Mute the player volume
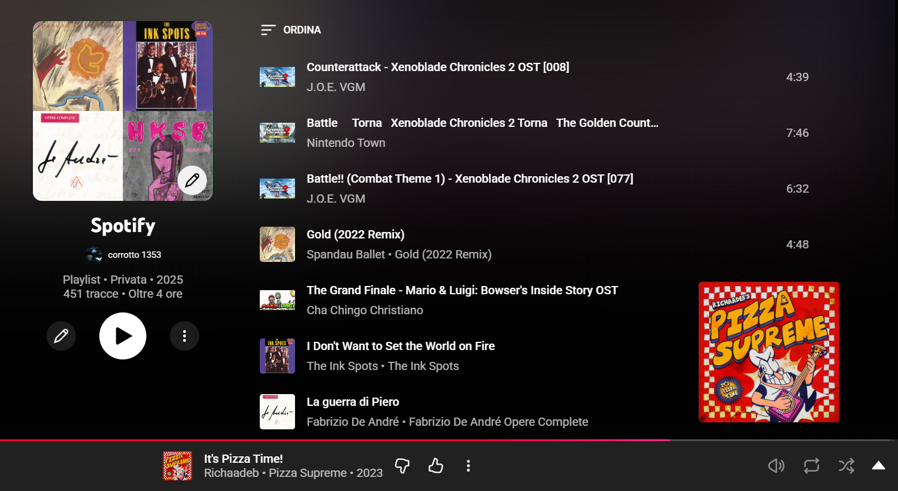 click(776, 466)
